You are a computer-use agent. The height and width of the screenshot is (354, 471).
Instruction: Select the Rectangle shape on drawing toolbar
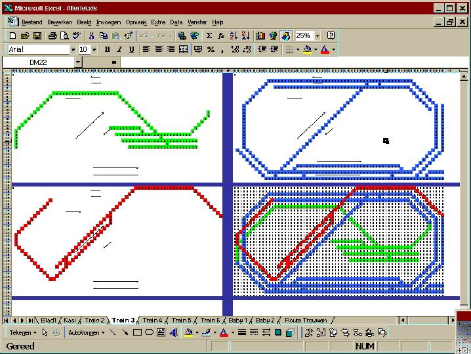137,332
